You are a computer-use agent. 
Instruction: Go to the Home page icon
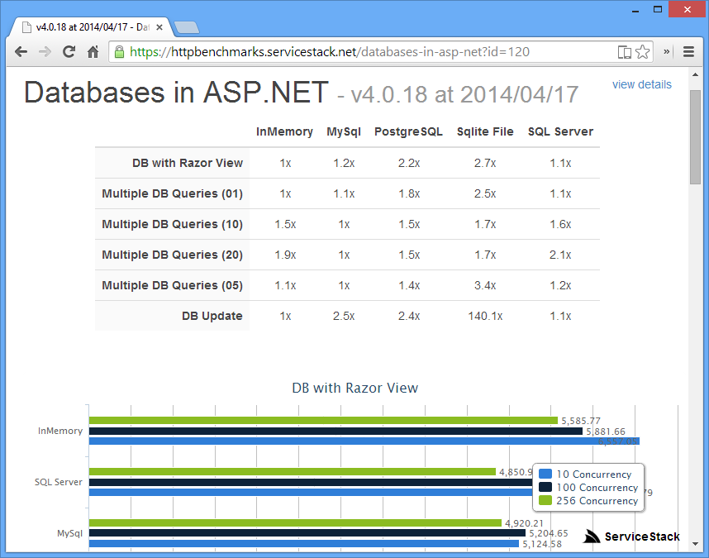pos(93,52)
